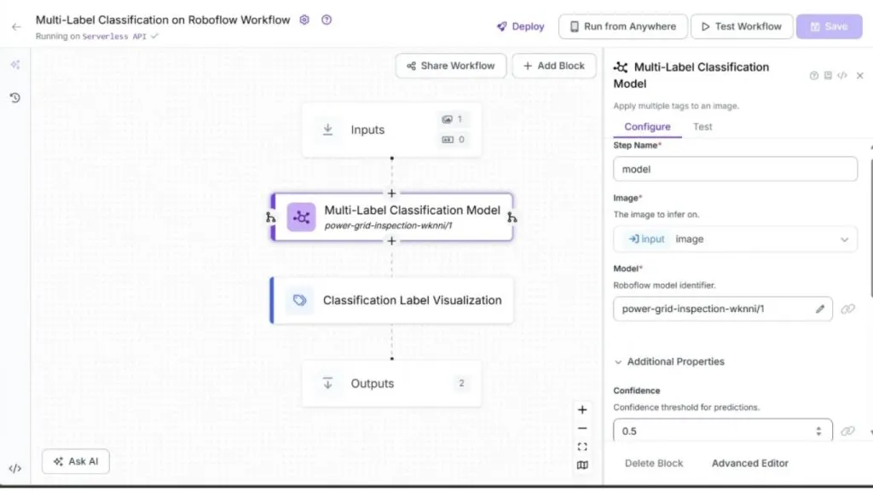Add block above Multi-Label Classification Model

391,194
